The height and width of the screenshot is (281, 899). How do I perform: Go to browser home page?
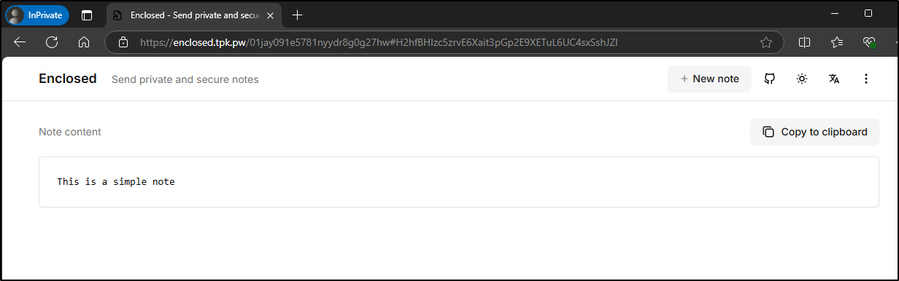(x=84, y=42)
